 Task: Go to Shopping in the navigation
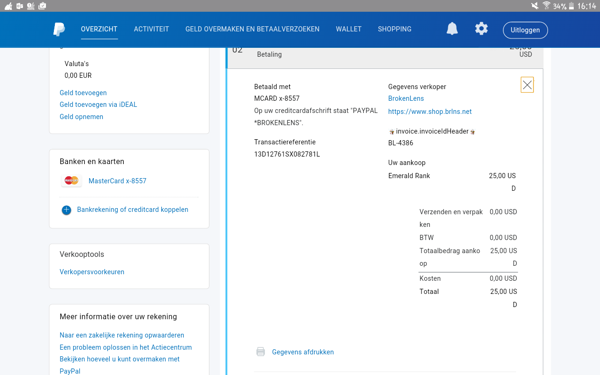395,29
